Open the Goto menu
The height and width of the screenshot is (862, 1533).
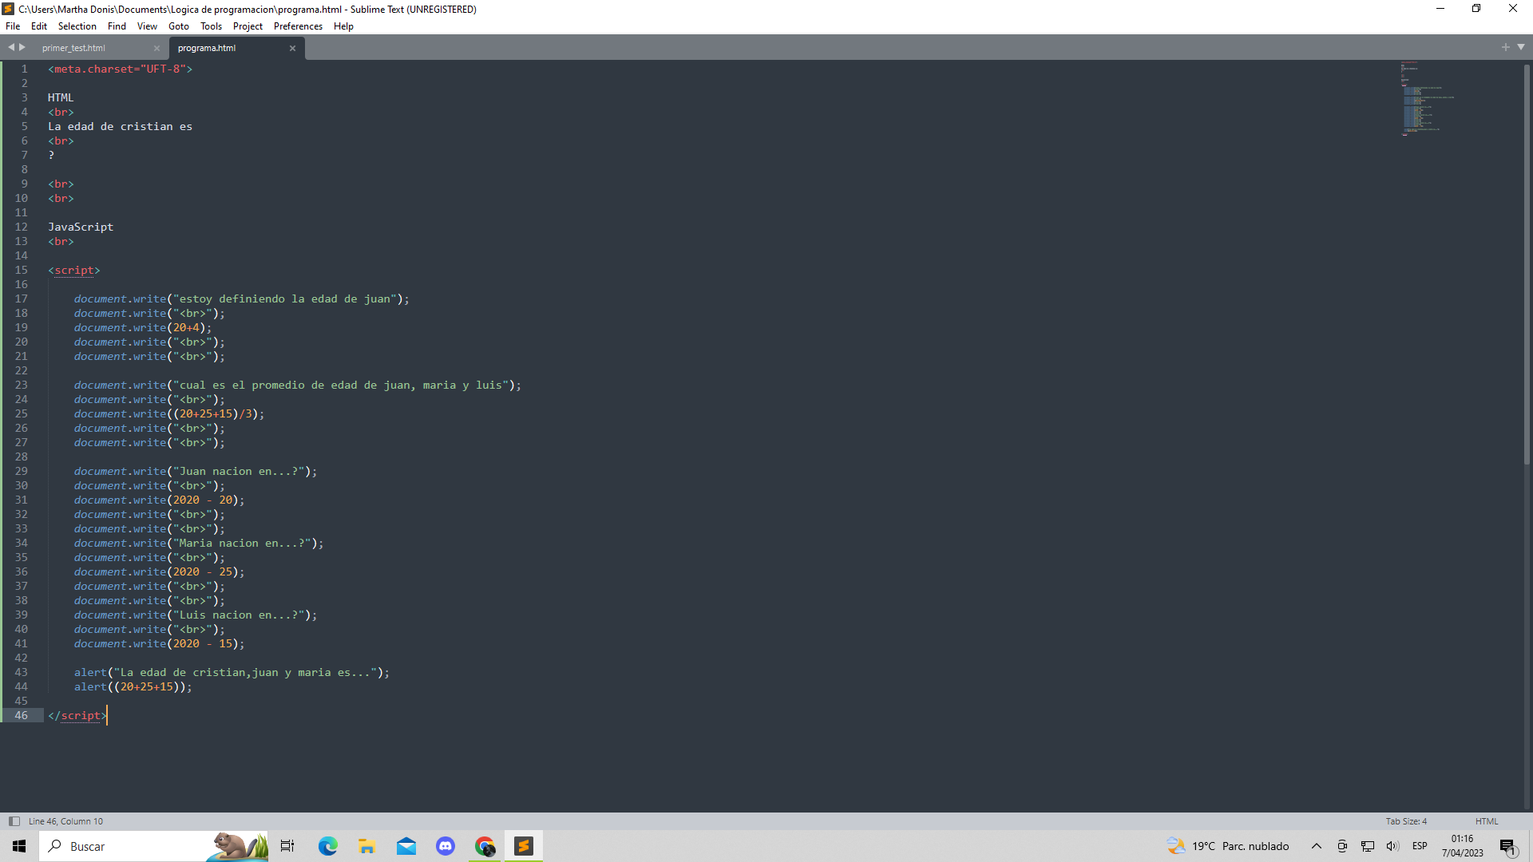(178, 26)
